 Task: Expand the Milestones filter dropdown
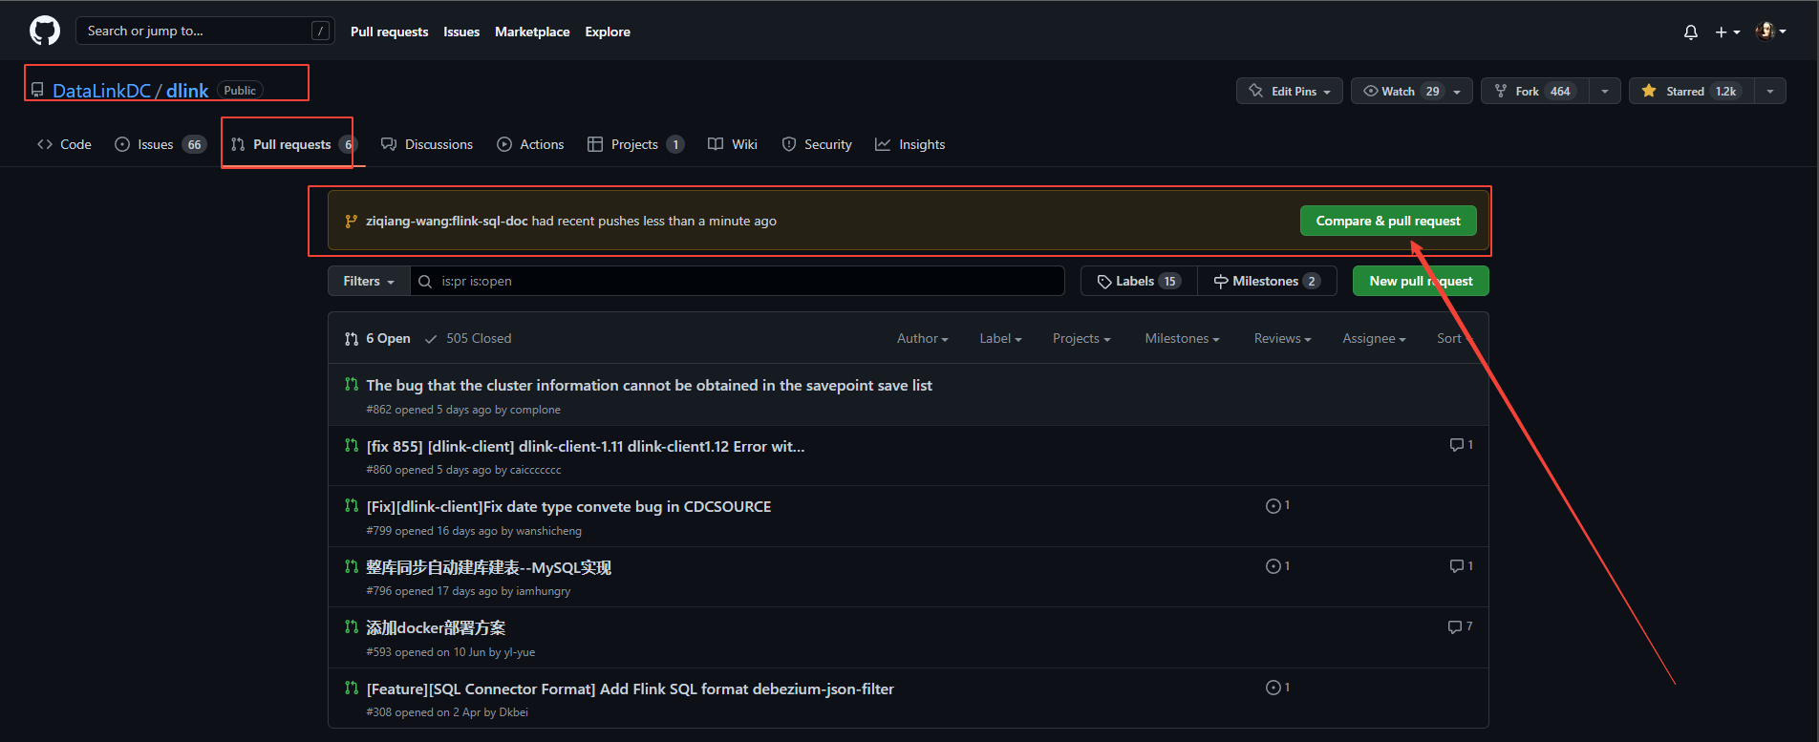[x=1182, y=338]
